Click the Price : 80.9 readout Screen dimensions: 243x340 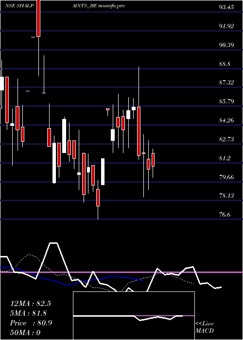31,323
